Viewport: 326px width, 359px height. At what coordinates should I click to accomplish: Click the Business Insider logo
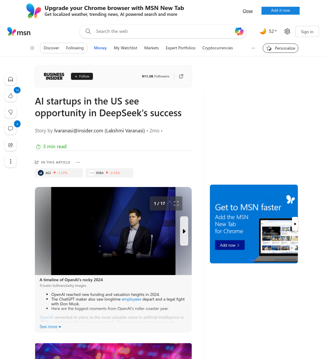click(x=54, y=76)
